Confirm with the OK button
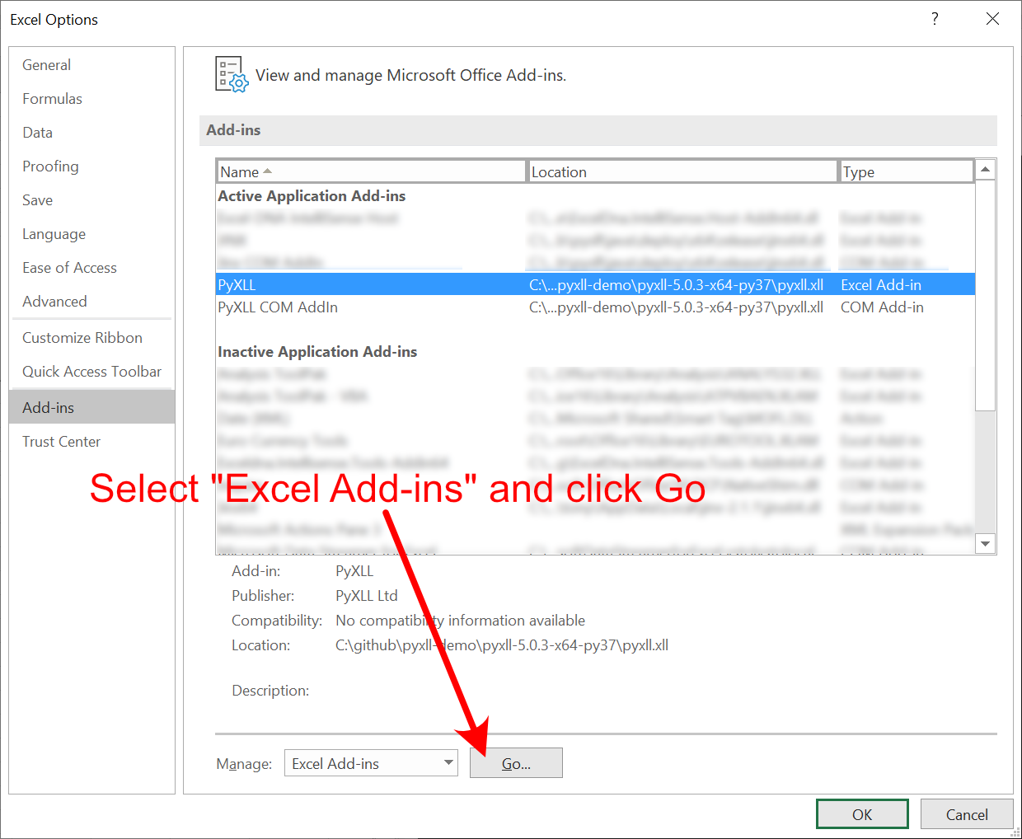The image size is (1022, 839). pyautogui.click(x=862, y=814)
